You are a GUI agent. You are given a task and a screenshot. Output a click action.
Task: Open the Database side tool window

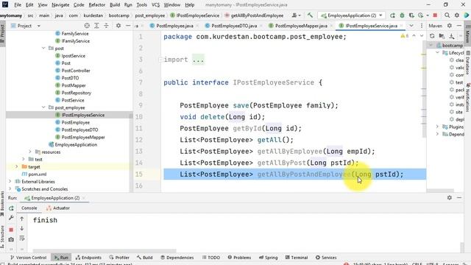pyautogui.click(x=468, y=63)
